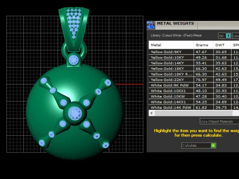239x179 pixels.
Task: Click the 55.41 grams cell
Action: click(x=203, y=63)
